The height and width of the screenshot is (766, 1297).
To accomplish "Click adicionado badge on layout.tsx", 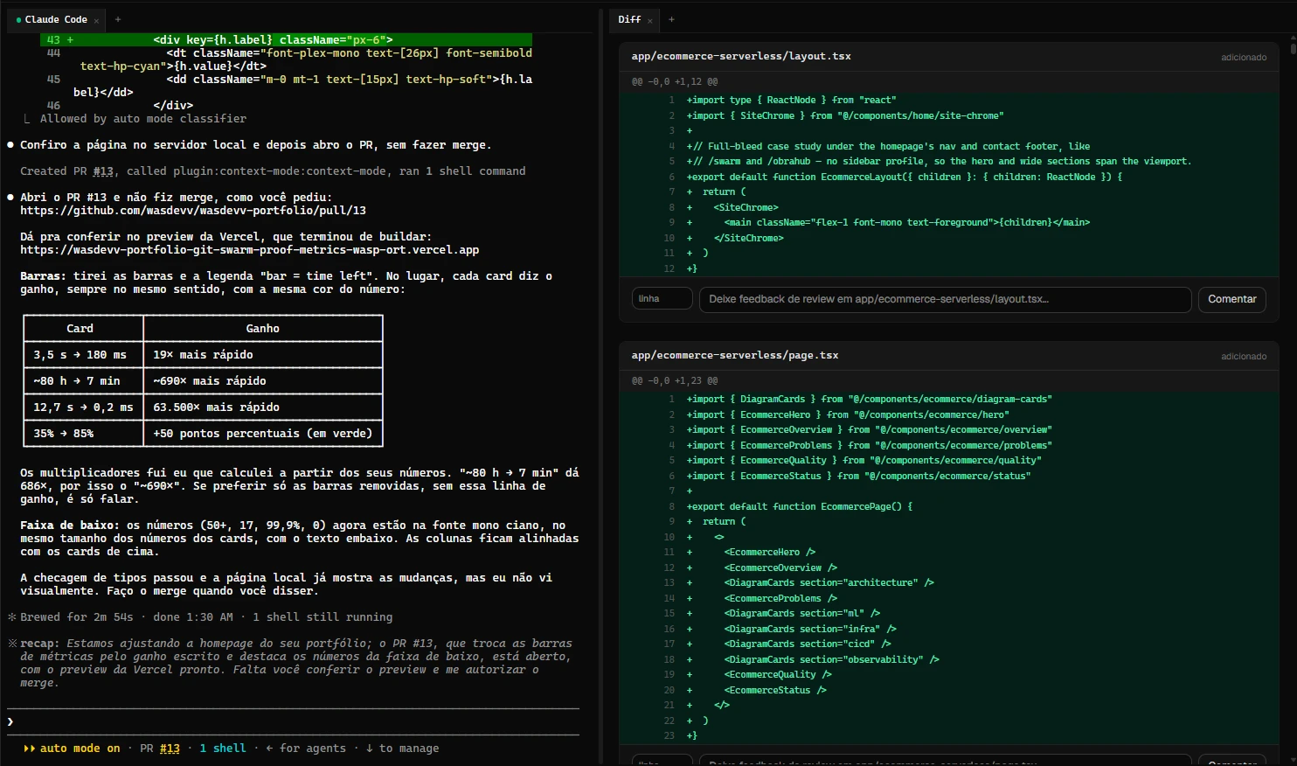I will [x=1244, y=57].
